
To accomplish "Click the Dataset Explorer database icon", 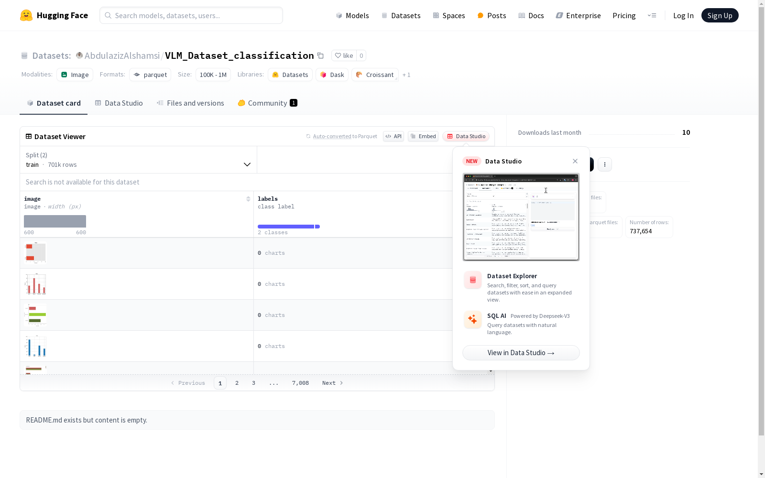I will 473,280.
